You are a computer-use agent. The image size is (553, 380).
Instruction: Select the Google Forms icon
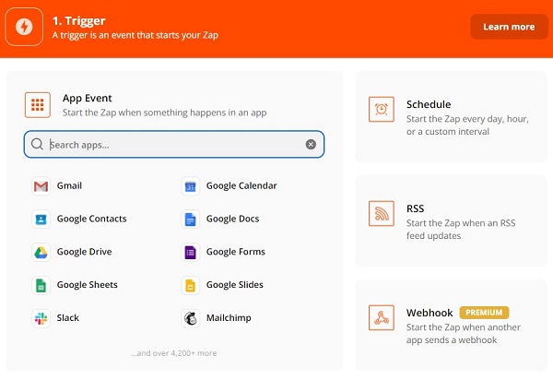(191, 252)
